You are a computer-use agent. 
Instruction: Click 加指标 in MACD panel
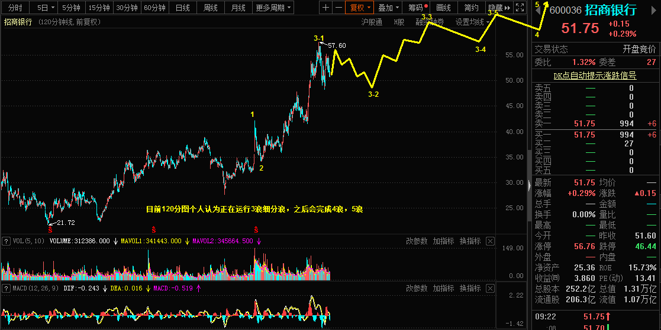[x=443, y=289]
